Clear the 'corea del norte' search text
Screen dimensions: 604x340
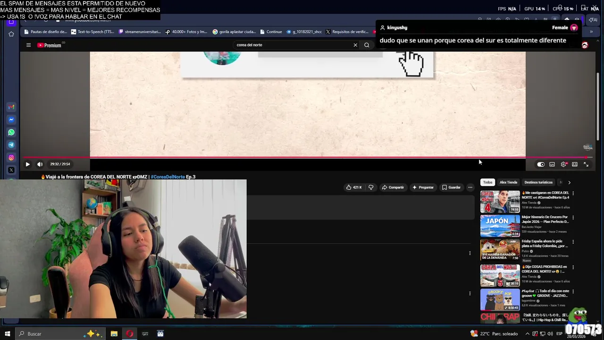click(355, 45)
